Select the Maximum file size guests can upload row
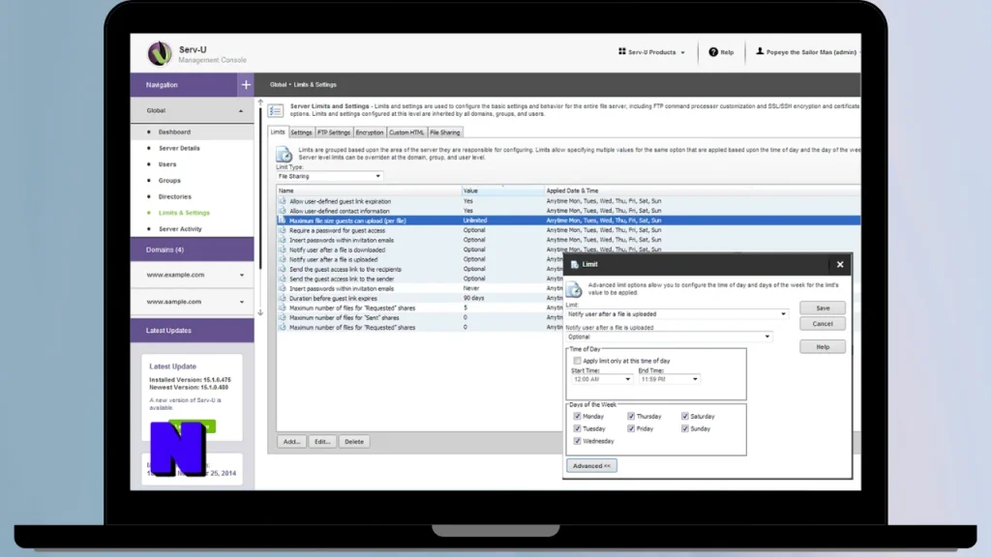Image resolution: width=991 pixels, height=557 pixels. (569, 220)
